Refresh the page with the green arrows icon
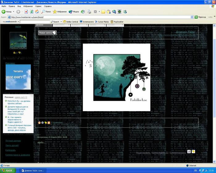216x173 pixels. click(31, 12)
